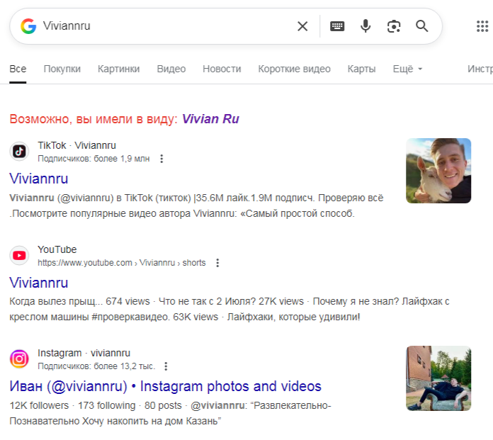
Task: Switch to the Короткие видео tab
Action: (x=294, y=69)
